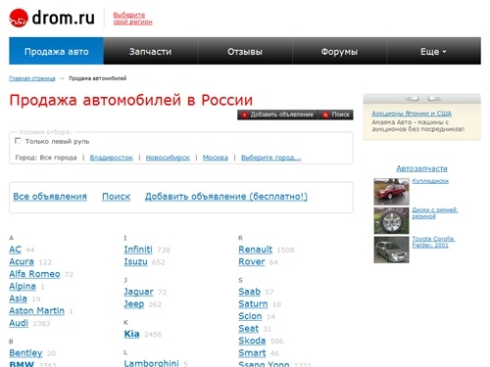Open the Toyota Corolla Fielder thumbnail

391,250
